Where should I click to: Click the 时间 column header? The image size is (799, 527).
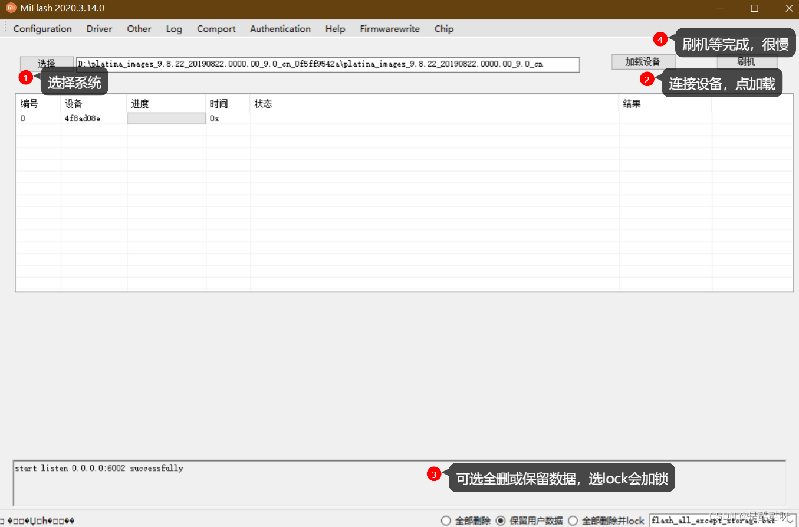click(x=228, y=104)
